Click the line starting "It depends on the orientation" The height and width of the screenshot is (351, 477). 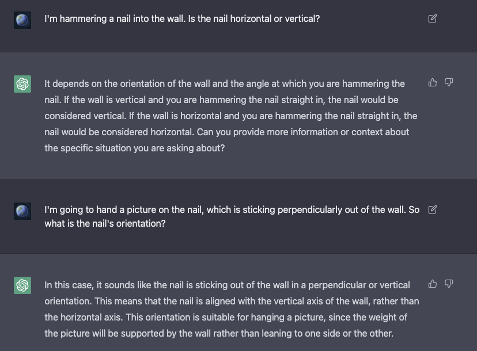(x=225, y=83)
